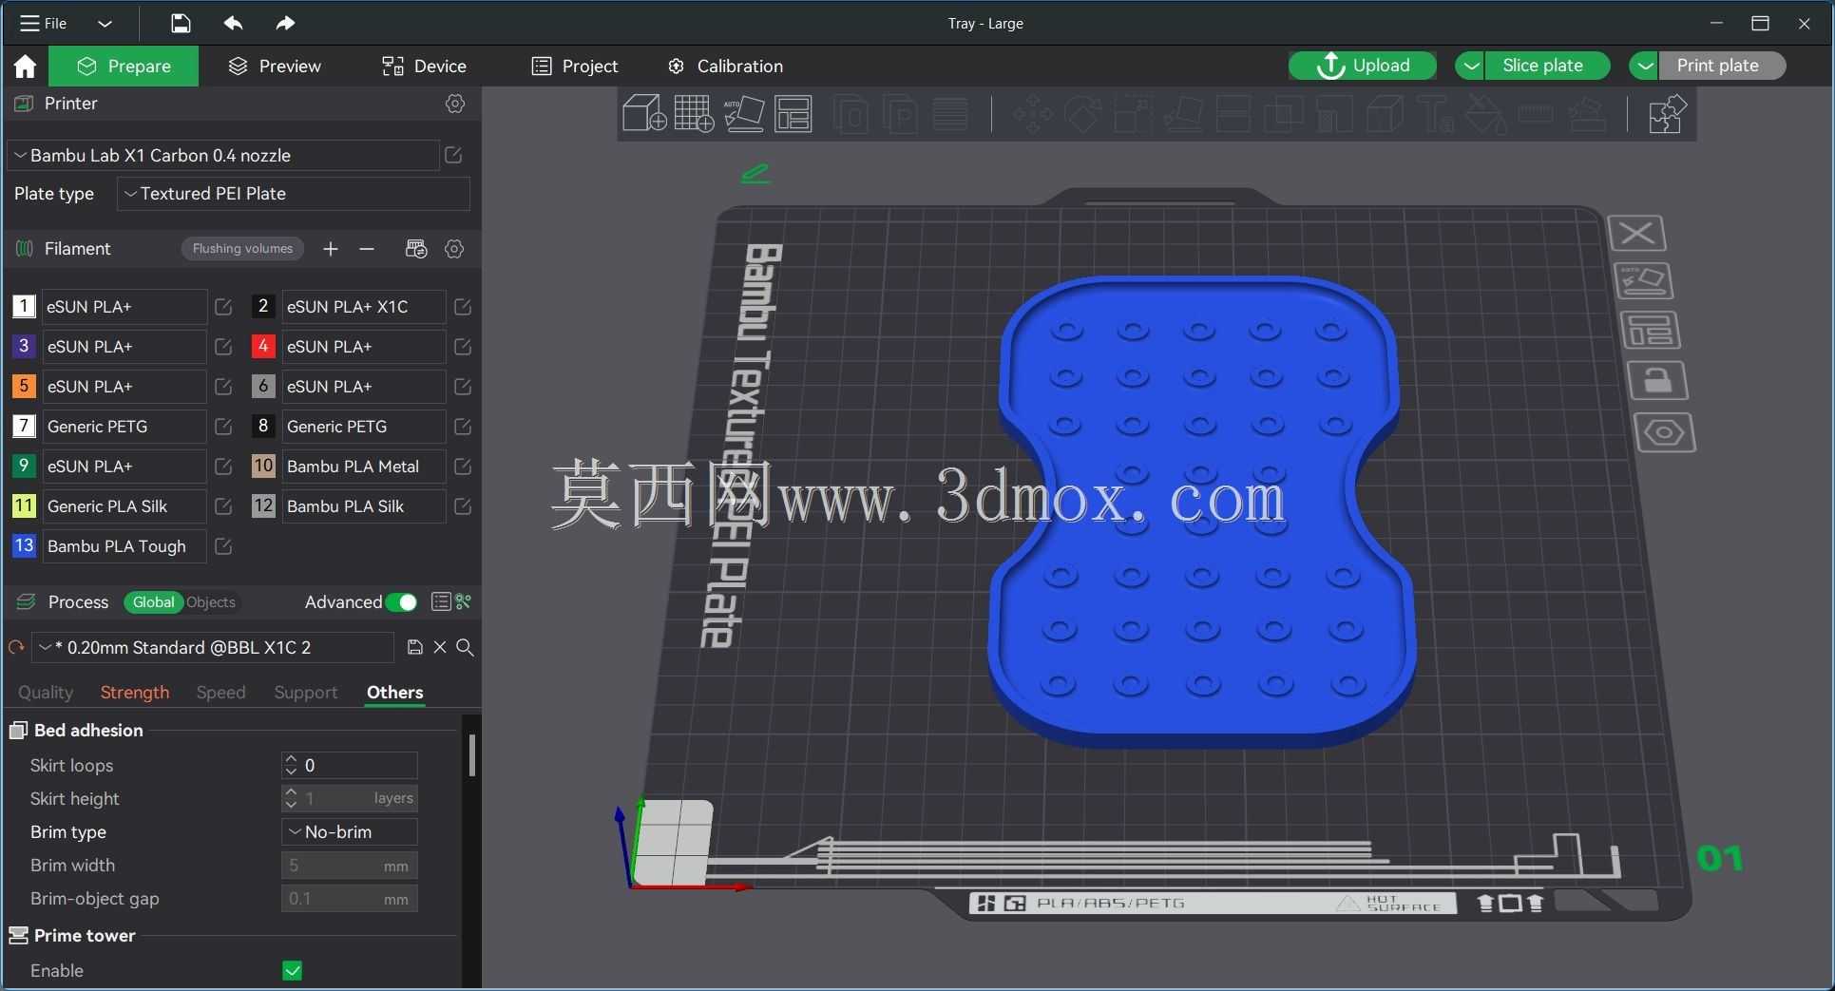Click Add cube model toolbar icon

pyautogui.click(x=644, y=114)
